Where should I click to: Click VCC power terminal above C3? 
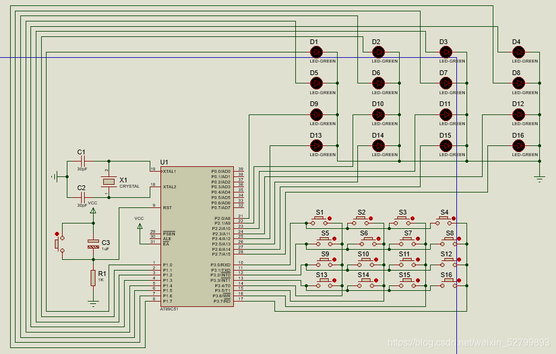pyautogui.click(x=93, y=210)
